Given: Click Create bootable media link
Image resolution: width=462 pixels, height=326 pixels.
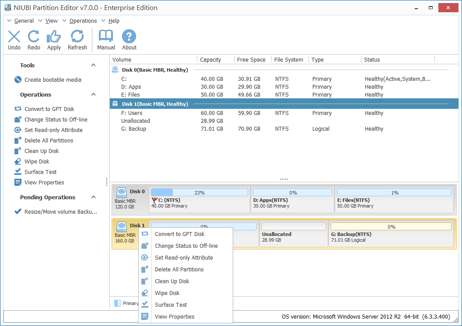Looking at the screenshot, I should pyautogui.click(x=53, y=80).
